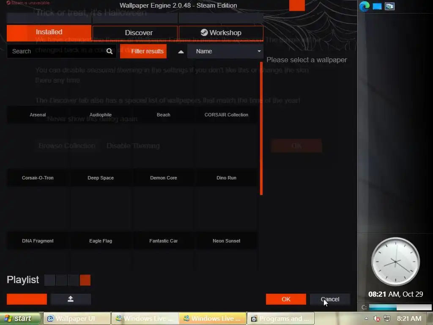
Task: Open Microsoft Edge from the desktop toolbar
Action: tap(364, 6)
